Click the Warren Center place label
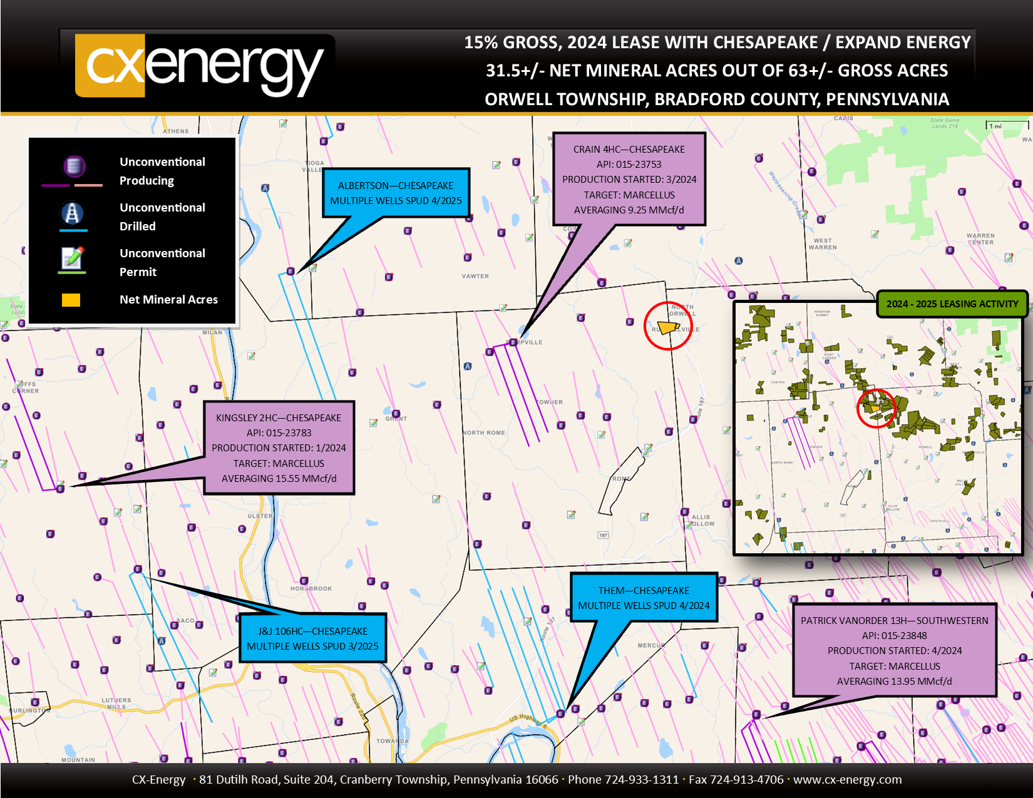The width and height of the screenshot is (1033, 798). (x=980, y=238)
